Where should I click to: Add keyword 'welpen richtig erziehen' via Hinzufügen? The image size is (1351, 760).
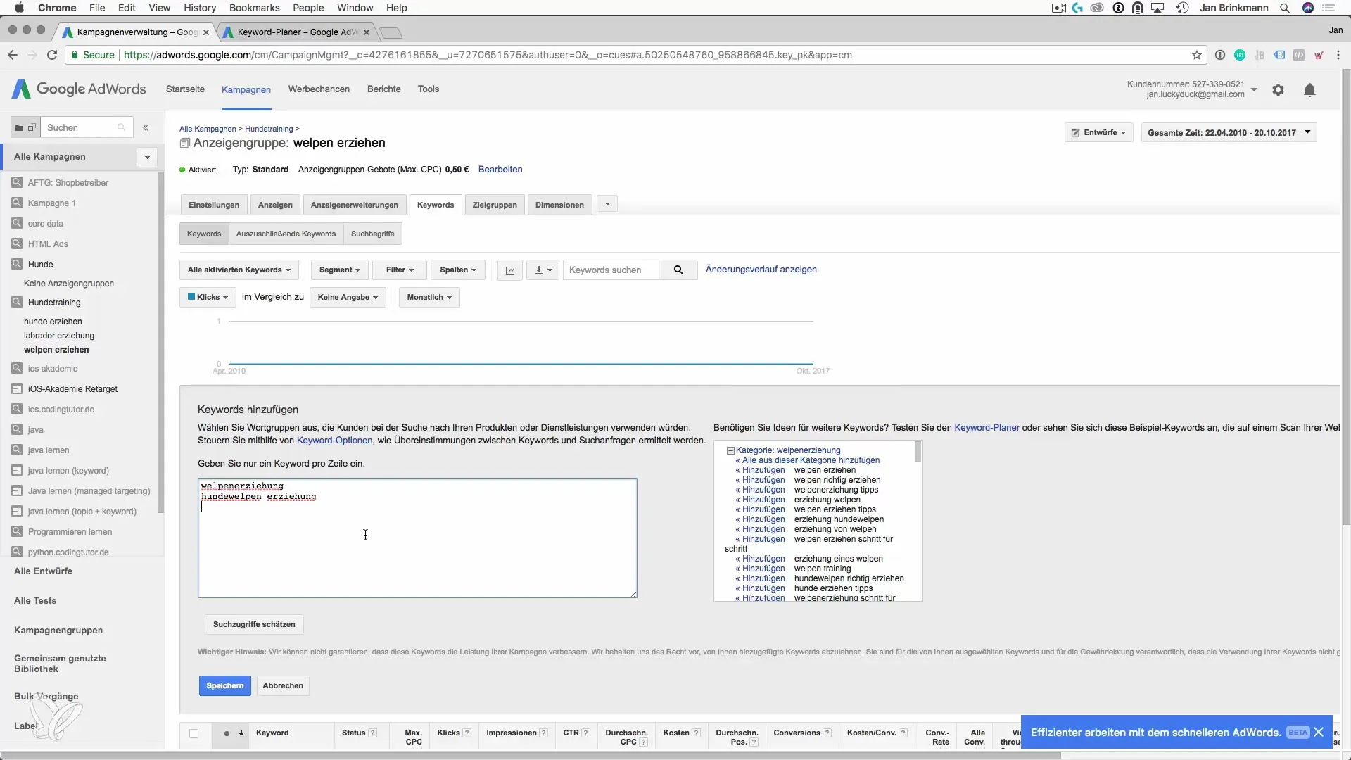763,480
